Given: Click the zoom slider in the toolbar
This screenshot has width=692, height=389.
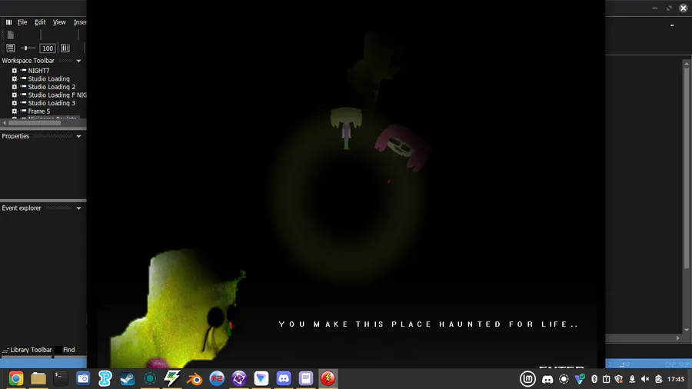Looking at the screenshot, I should pyautogui.click(x=28, y=48).
